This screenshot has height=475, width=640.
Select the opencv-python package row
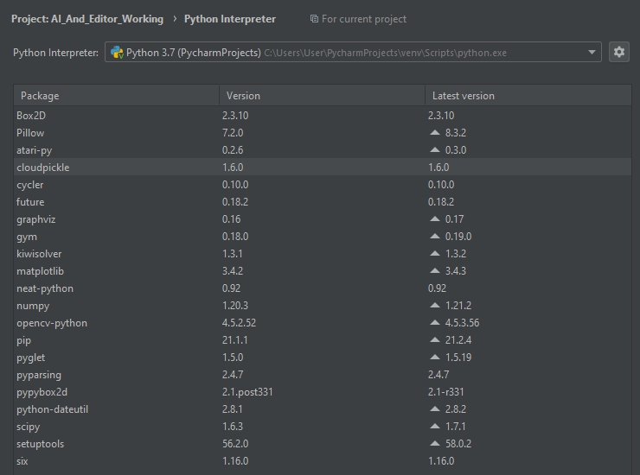tap(52, 323)
